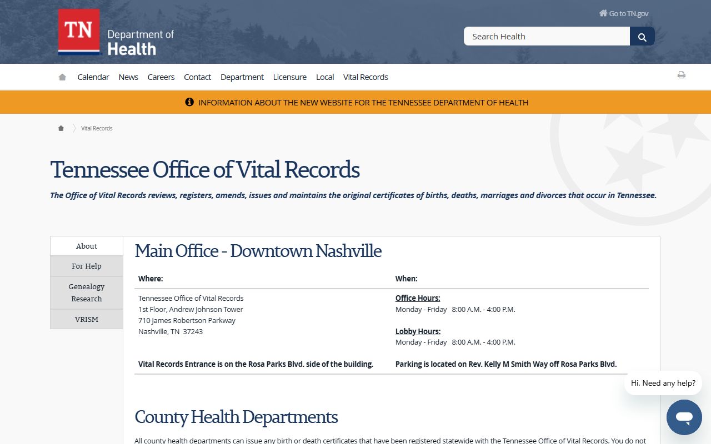Click the 'When:' column header

coord(407,279)
